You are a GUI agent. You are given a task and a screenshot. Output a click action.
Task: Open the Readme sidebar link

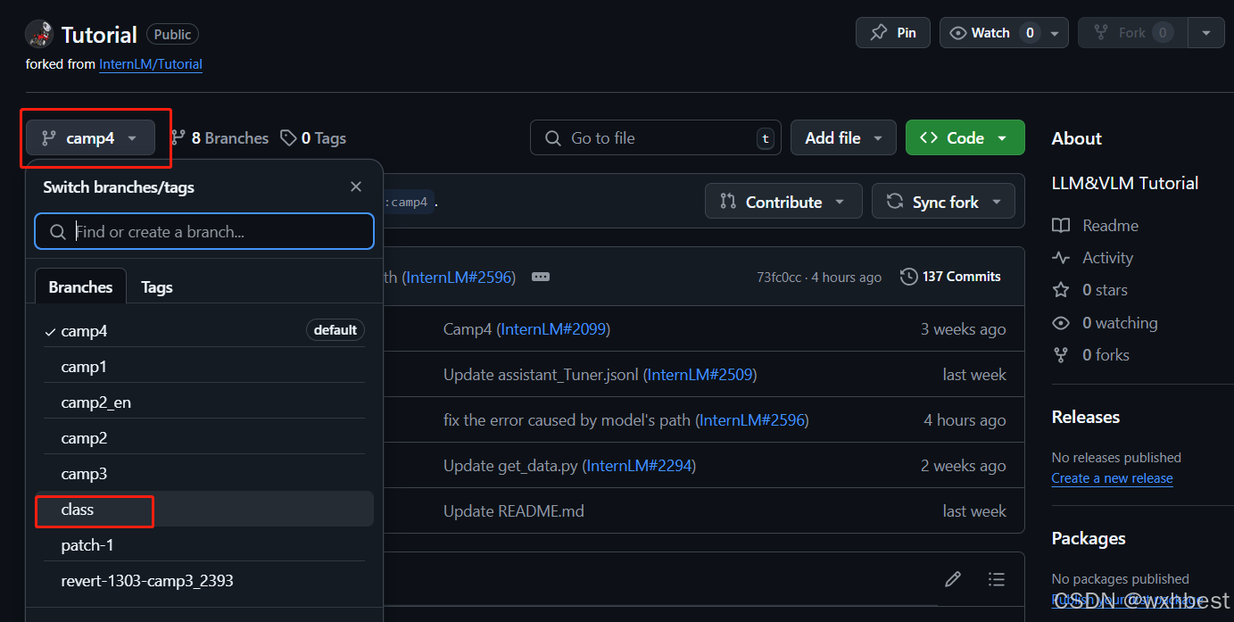1096,226
